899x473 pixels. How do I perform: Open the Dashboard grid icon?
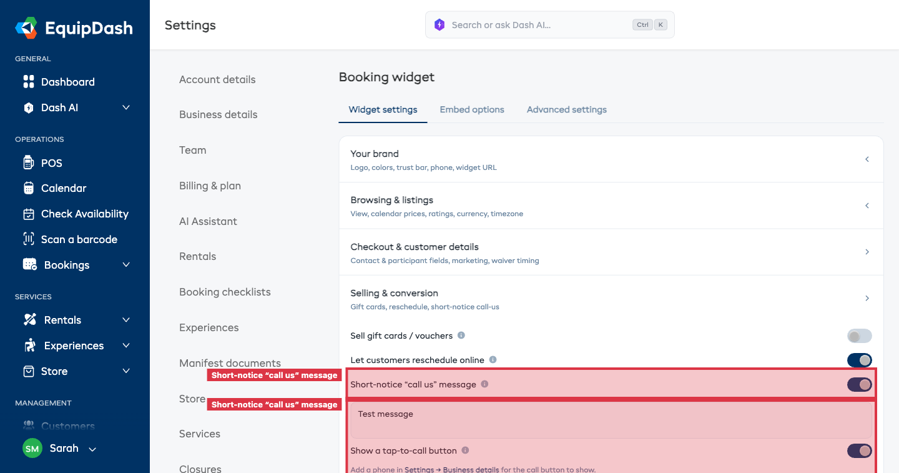click(28, 82)
